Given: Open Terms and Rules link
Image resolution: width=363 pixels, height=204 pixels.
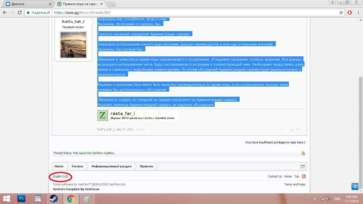Looking at the screenshot, I should click(295, 184).
